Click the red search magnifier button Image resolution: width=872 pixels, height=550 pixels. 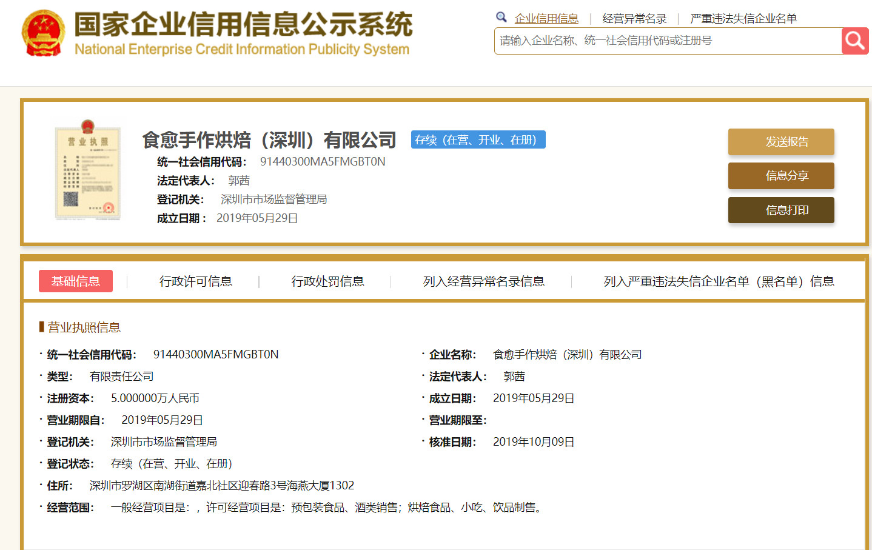point(855,41)
